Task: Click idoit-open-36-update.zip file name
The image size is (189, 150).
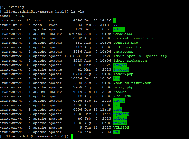Action: coord(140,56)
